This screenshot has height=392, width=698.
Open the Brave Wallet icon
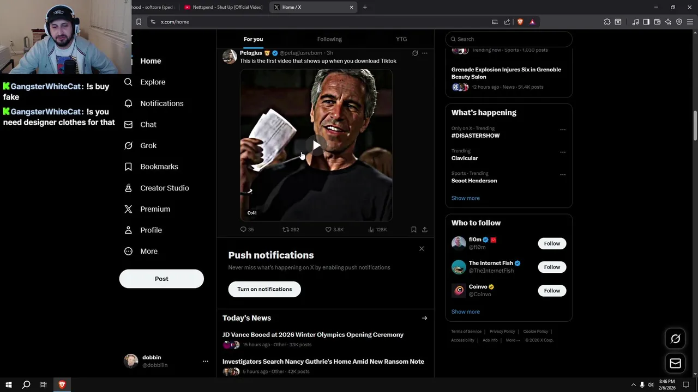[657, 22]
